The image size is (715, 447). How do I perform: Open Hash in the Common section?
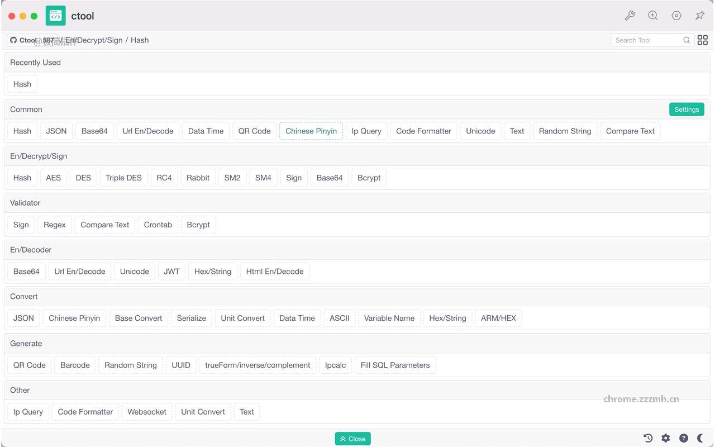pyautogui.click(x=22, y=131)
